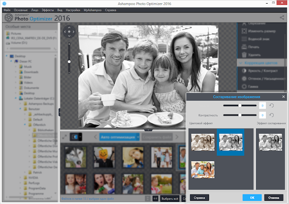Go to previous image with left arrow
The image size is (289, 204).
click(x=95, y=137)
